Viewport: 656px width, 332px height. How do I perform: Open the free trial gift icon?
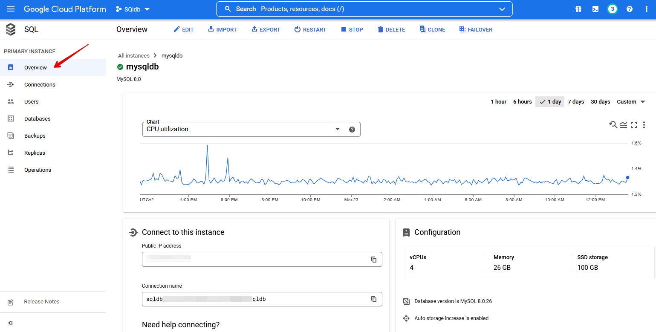click(x=578, y=9)
